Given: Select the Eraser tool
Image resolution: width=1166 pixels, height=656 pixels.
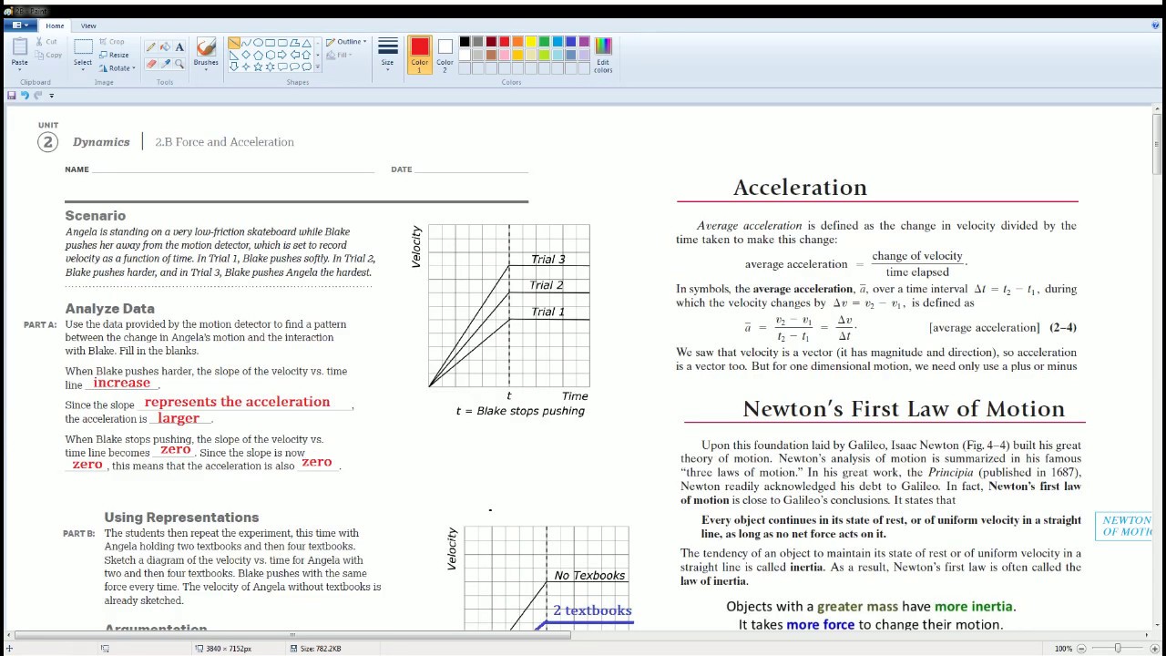Looking at the screenshot, I should (151, 64).
